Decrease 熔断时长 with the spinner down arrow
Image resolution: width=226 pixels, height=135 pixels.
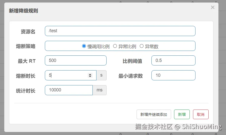click(x=90, y=76)
